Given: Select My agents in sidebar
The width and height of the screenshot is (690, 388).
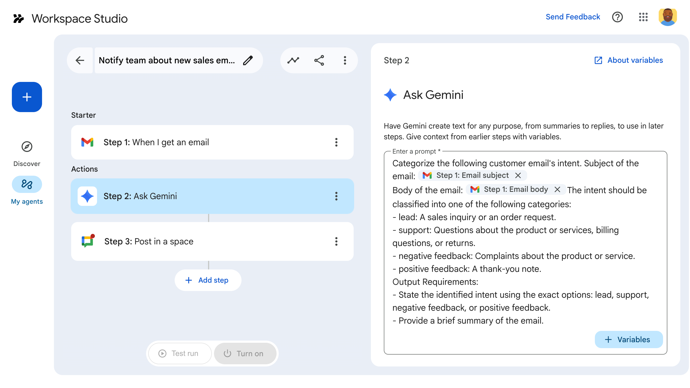Looking at the screenshot, I should click(x=27, y=185).
